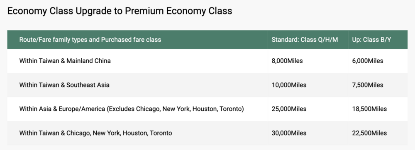The width and height of the screenshot is (415, 150).
Task: Click the 8,000Miles cell
Action: (x=287, y=61)
